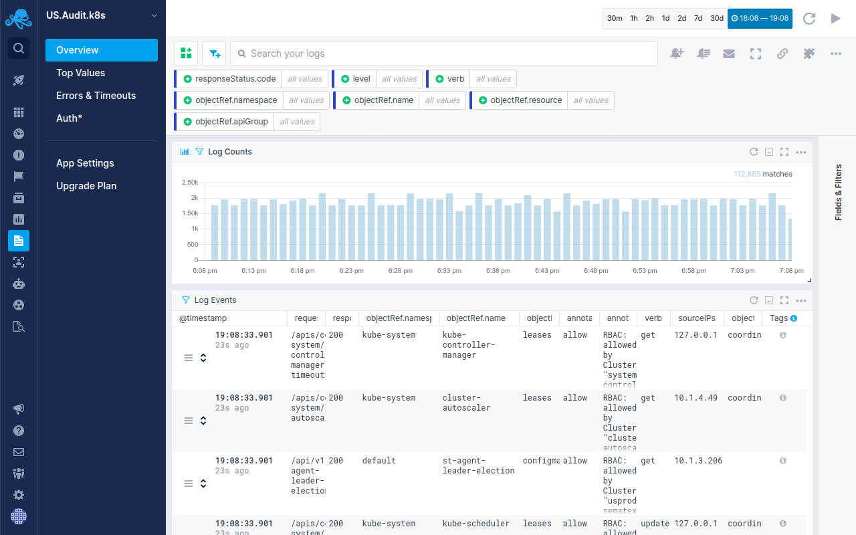Open the alert rules bell-list icon
Viewport: 856px width, 535px height.
click(703, 53)
